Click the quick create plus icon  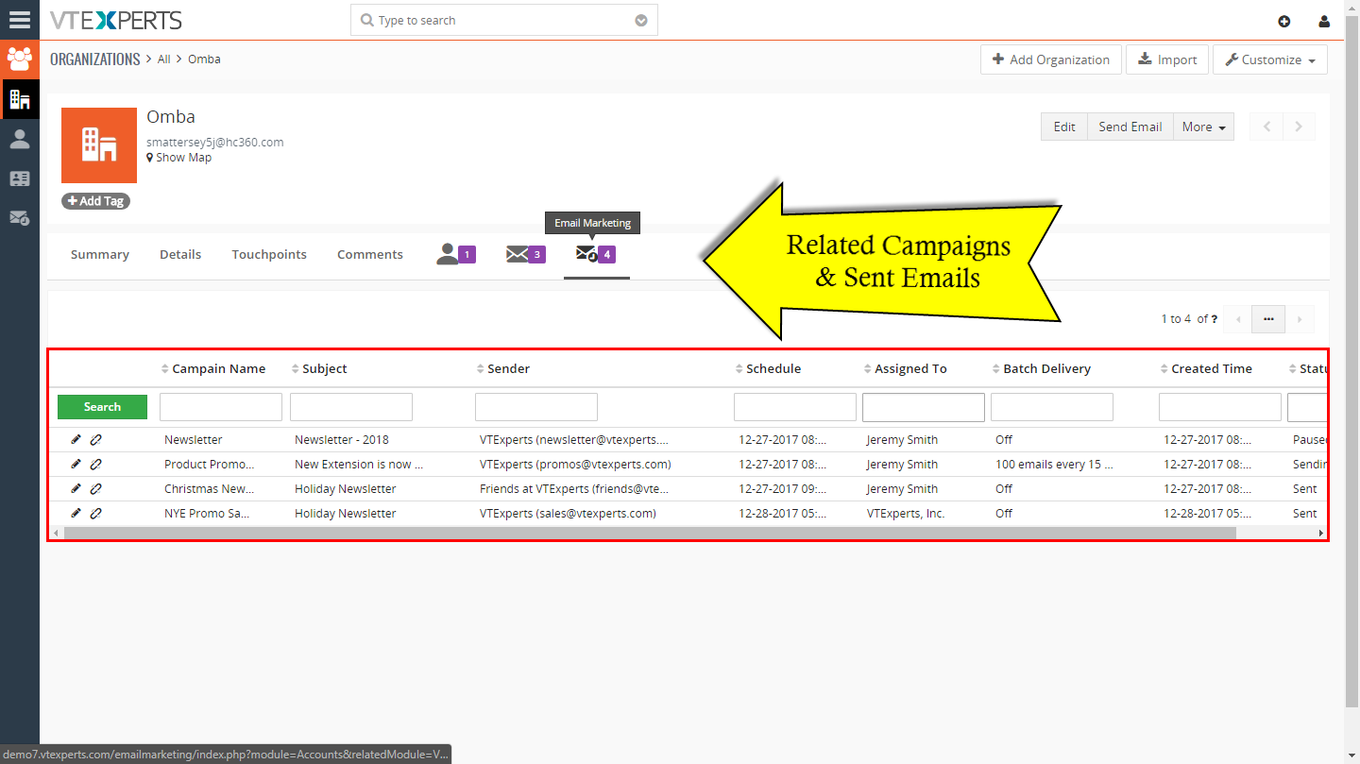coord(1283,22)
